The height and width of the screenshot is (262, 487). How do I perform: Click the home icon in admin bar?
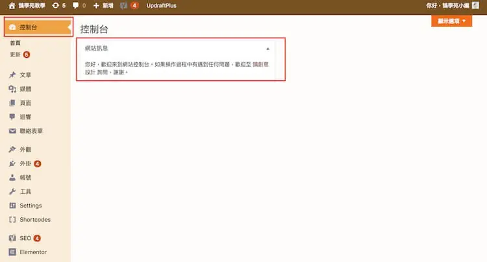pyautogui.click(x=12, y=6)
